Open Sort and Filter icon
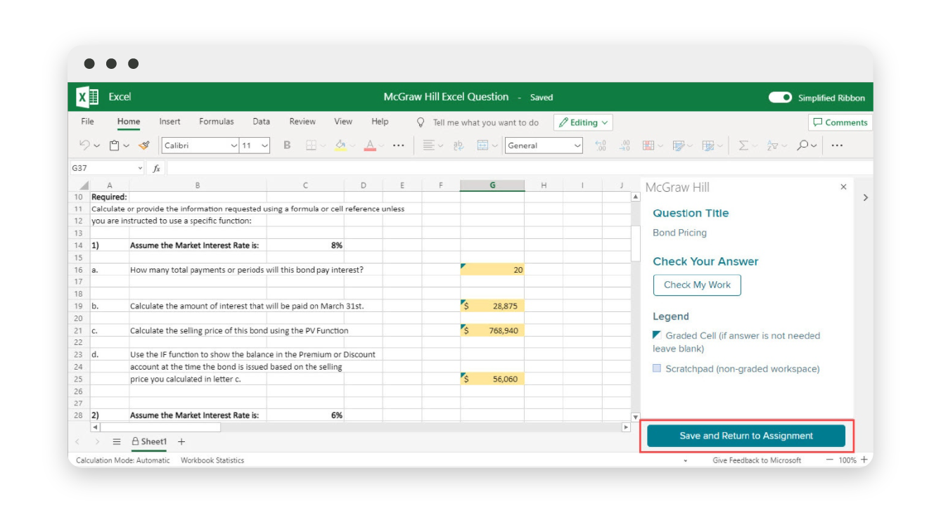This screenshot has height=513, width=941. coord(772,145)
